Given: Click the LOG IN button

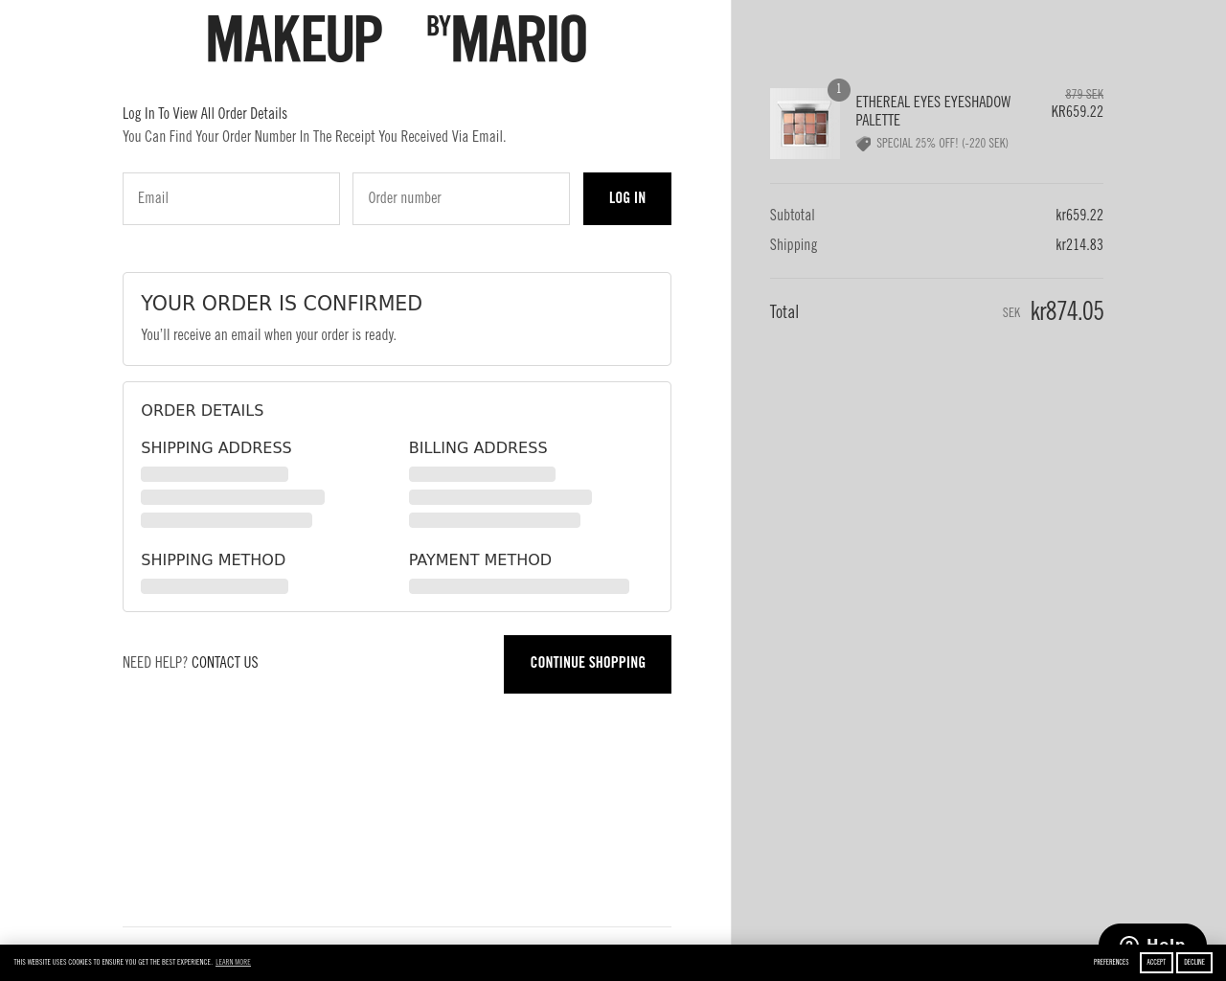Looking at the screenshot, I should 627,198.
